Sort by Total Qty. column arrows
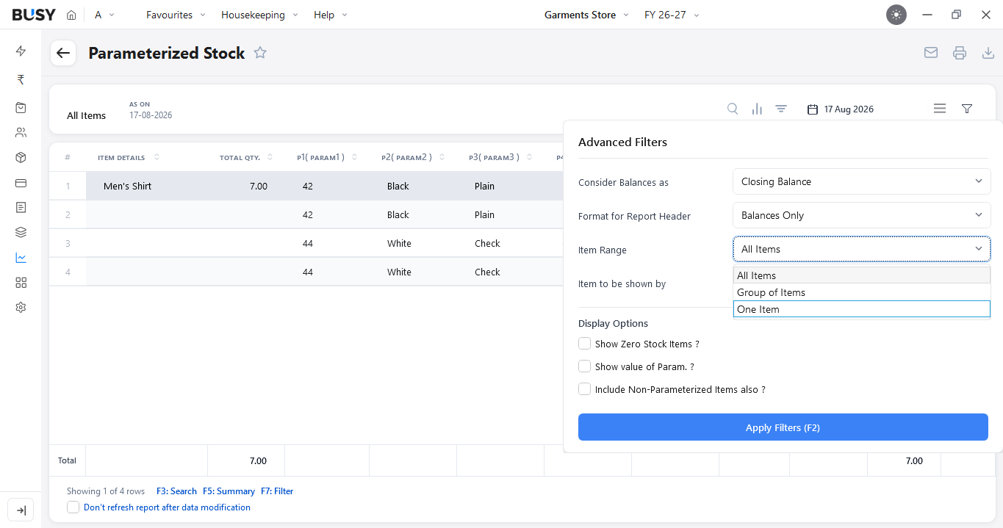This screenshot has height=528, width=1003. tap(270, 157)
